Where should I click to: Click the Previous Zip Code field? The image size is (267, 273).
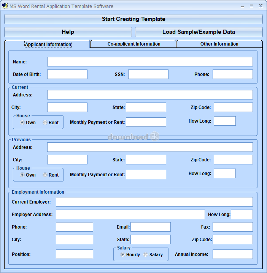click(234, 159)
